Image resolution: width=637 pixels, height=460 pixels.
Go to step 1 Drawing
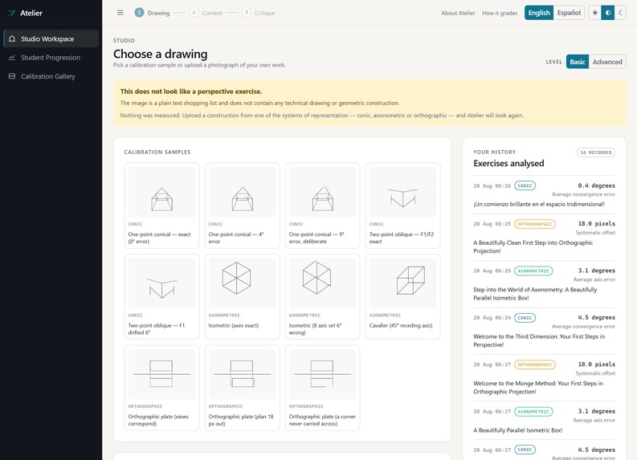[152, 13]
